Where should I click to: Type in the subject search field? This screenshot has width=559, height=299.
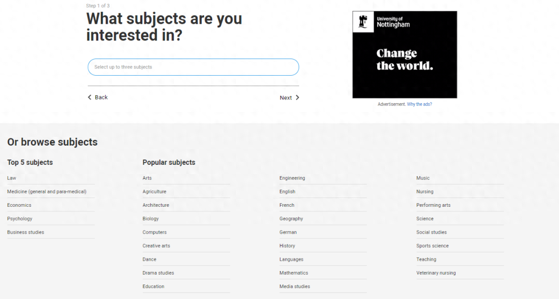(193, 67)
